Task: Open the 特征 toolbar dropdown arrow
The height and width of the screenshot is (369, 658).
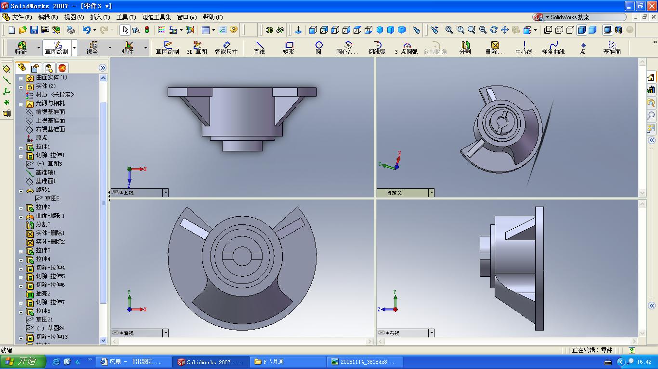Action: click(x=39, y=48)
